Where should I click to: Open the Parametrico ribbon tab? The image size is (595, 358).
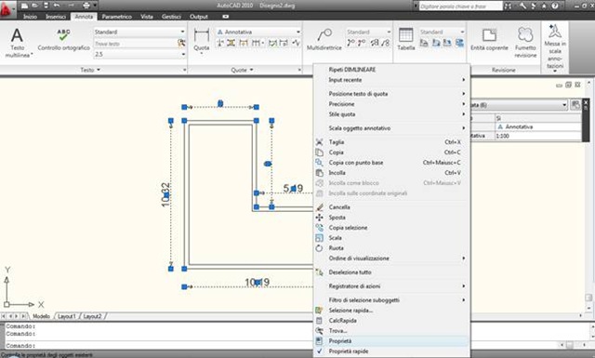(x=116, y=17)
